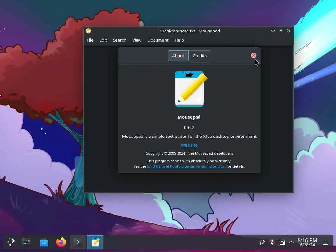This screenshot has height=252, width=336.
Task: Click the Mousepad window title bar icon
Action: coord(88,31)
